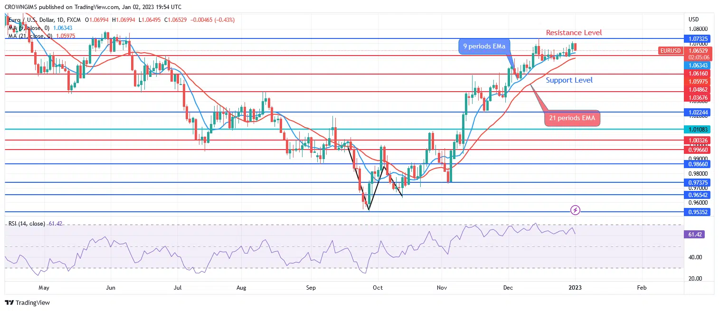The image size is (719, 311).
Task: Click the Support Level text annotation
Action: (569, 80)
